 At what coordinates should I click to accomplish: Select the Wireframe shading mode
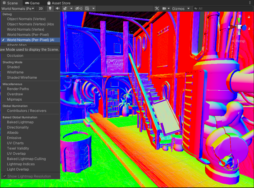tap(15, 72)
